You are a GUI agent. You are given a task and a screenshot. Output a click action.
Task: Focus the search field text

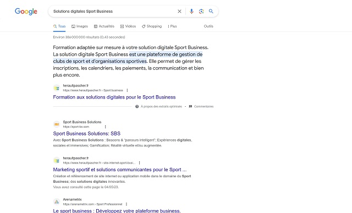coord(83,11)
